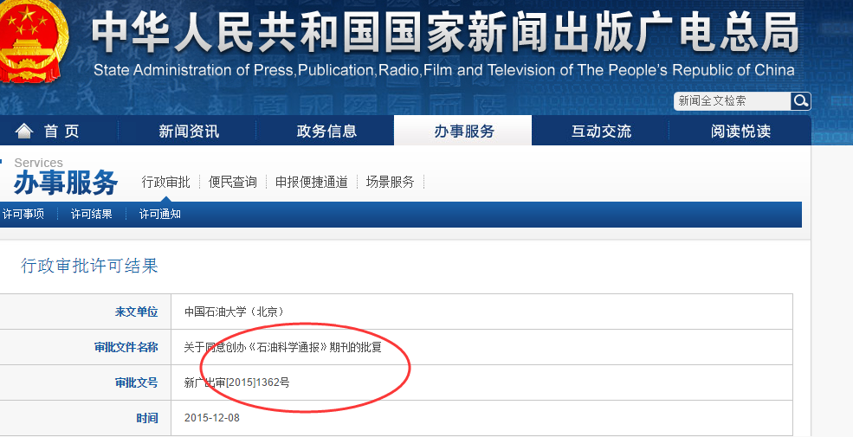Click the 来文单位 row label
This screenshot has width=853, height=437.
136,312
